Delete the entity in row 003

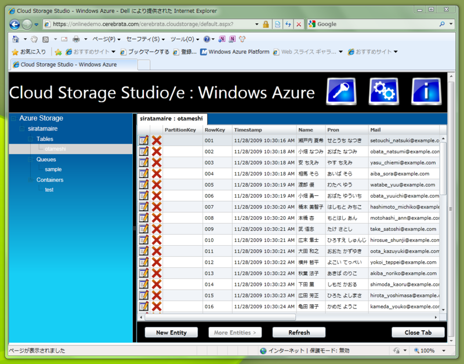(x=157, y=162)
